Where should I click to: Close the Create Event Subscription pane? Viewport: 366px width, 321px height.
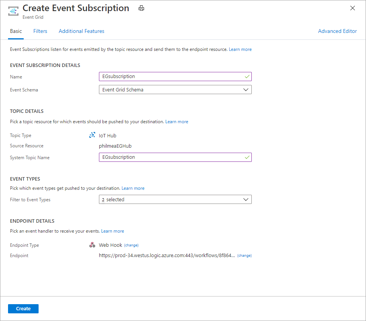tap(353, 8)
